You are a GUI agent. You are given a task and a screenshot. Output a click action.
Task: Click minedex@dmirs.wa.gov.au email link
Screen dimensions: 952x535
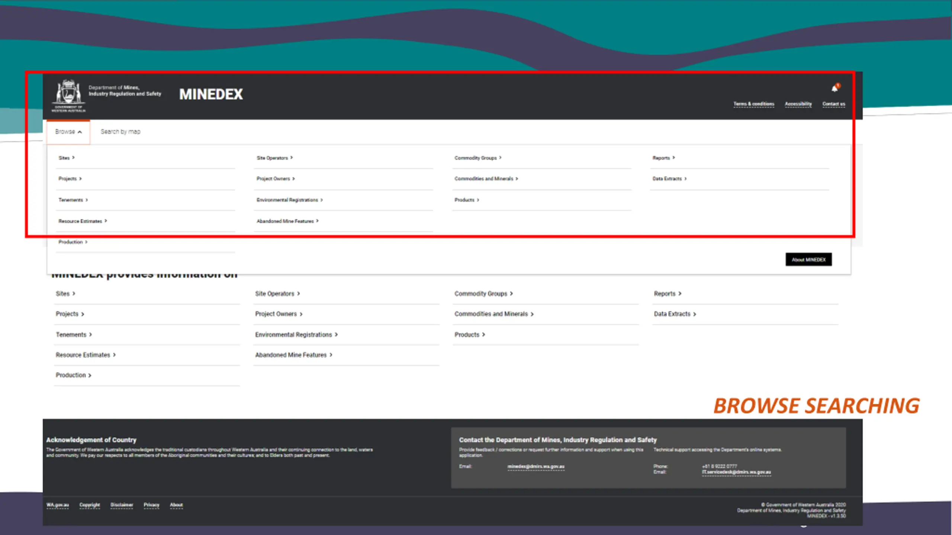536,467
